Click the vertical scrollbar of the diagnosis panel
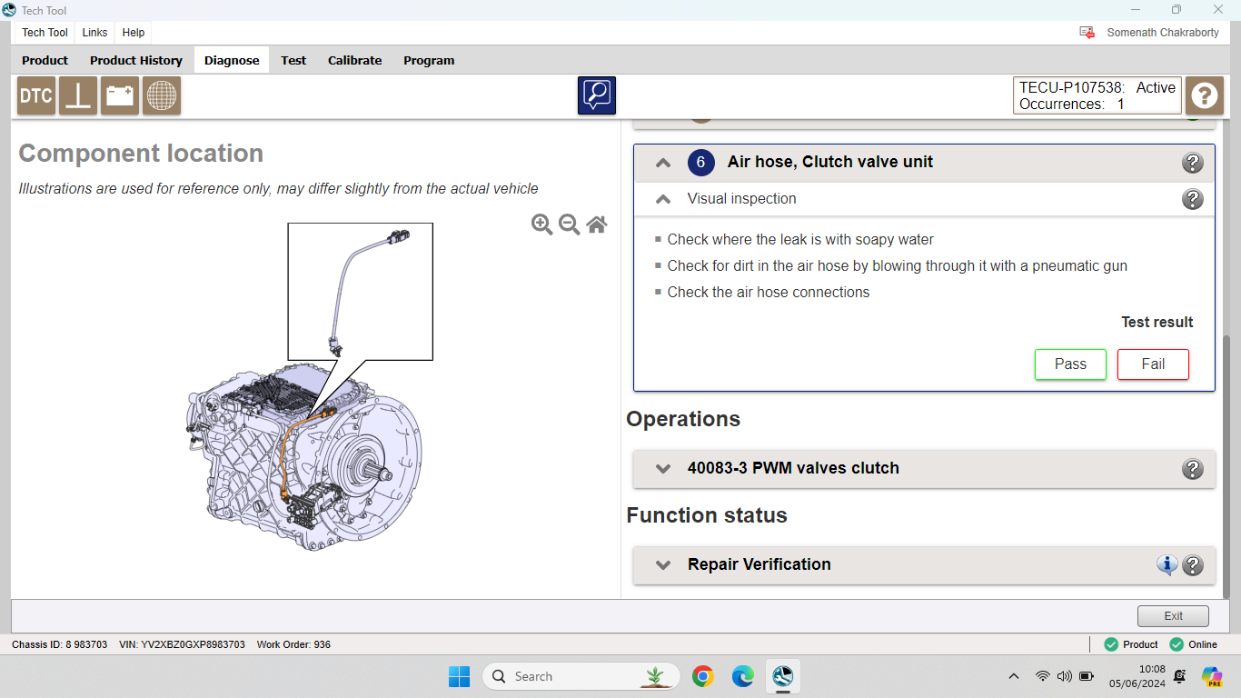 tap(1227, 466)
